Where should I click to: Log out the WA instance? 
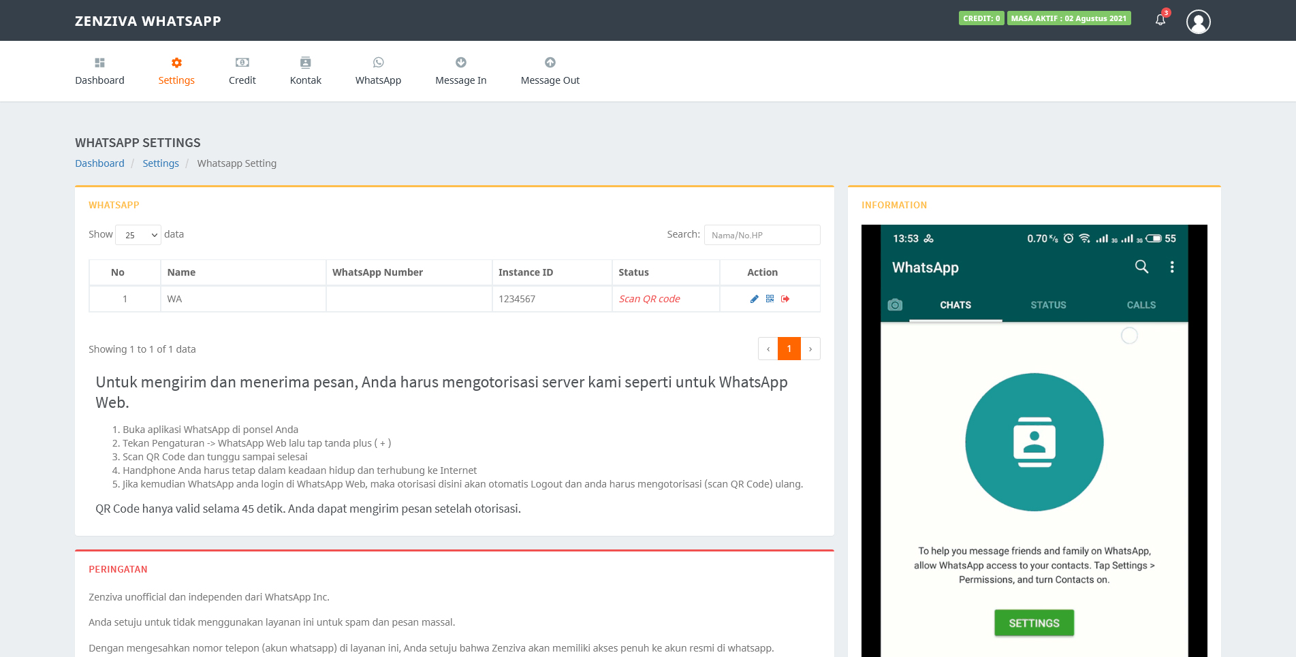785,299
